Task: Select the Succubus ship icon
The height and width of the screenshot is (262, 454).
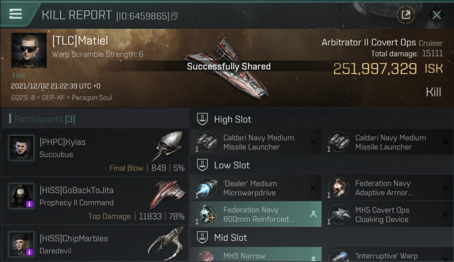Action: (168, 147)
